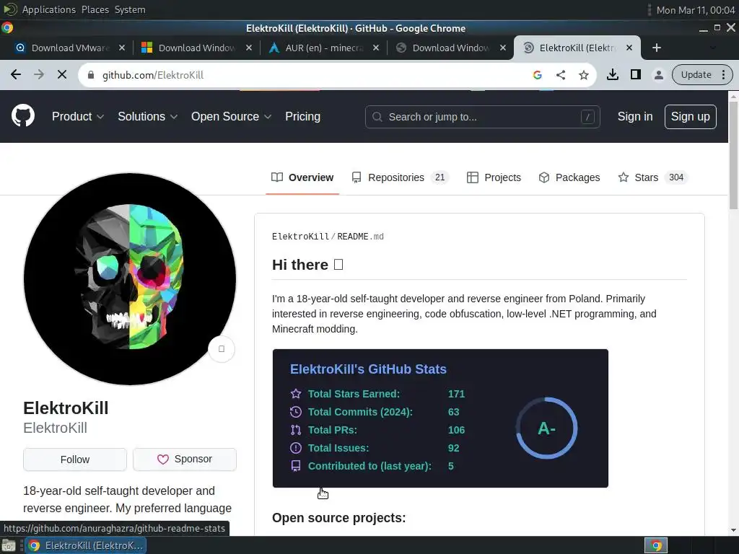Image resolution: width=739 pixels, height=554 pixels.
Task: Click show desktop icon in bottom panel
Action: (9, 545)
